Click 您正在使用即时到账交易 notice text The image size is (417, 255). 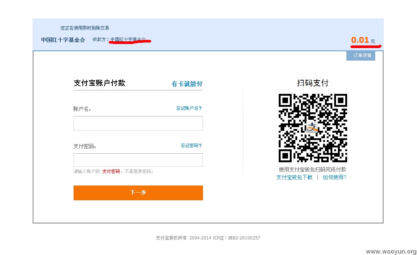pos(85,28)
